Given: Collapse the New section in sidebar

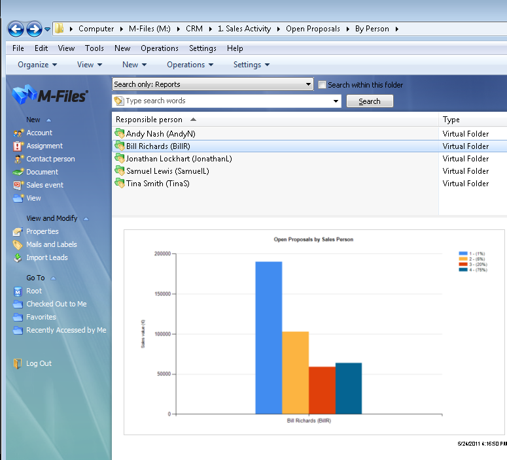Looking at the screenshot, I should (49, 120).
